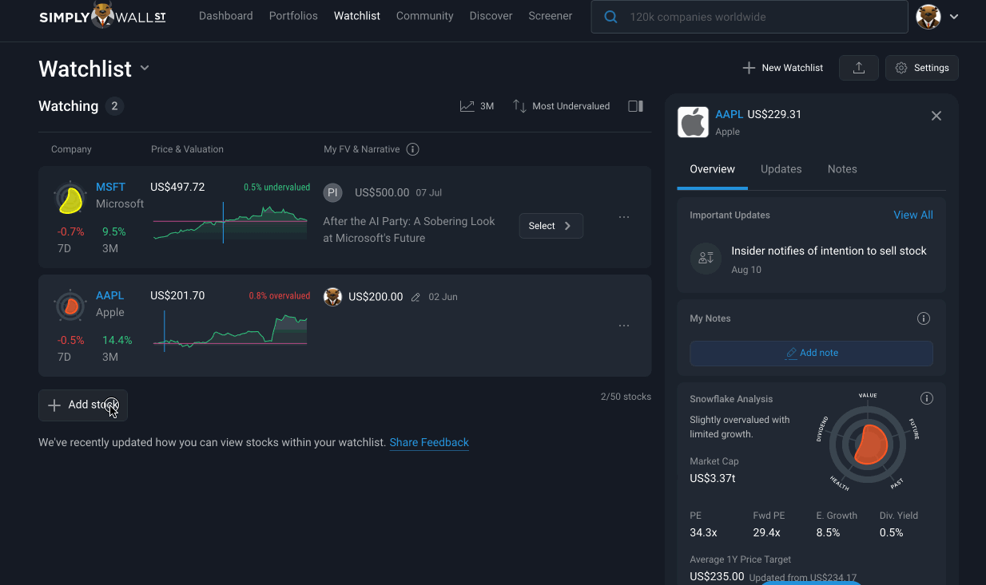Open the MSFT ticker link
This screenshot has width=986, height=585.
(110, 187)
